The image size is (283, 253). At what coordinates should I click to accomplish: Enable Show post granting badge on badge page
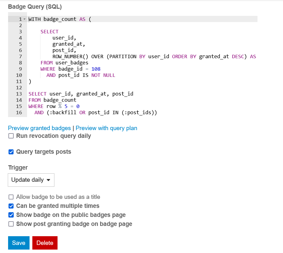coord(11,224)
